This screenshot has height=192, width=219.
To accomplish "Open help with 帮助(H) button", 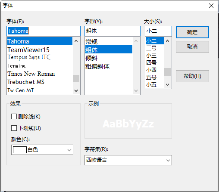I will tap(192, 76).
